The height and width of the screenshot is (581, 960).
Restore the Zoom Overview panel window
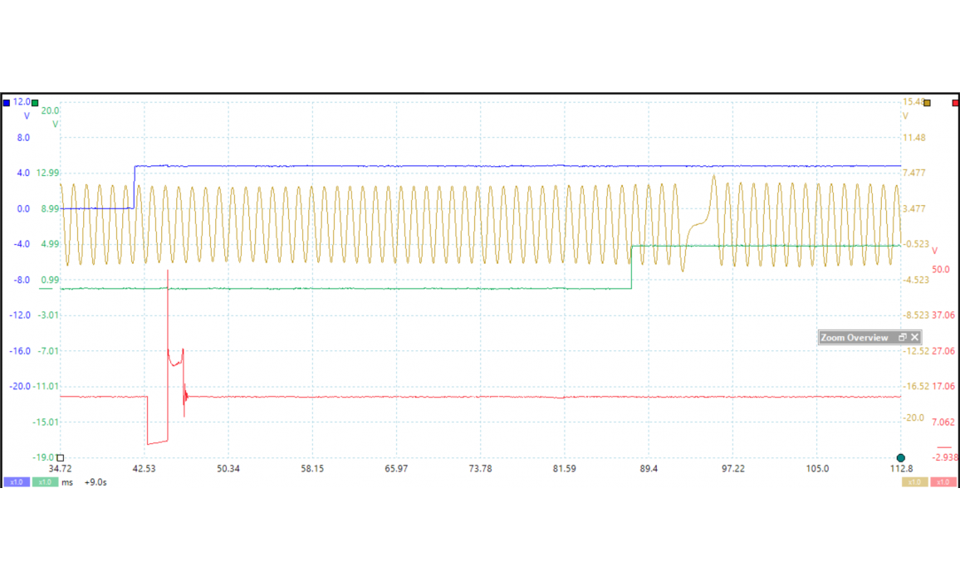pos(903,338)
